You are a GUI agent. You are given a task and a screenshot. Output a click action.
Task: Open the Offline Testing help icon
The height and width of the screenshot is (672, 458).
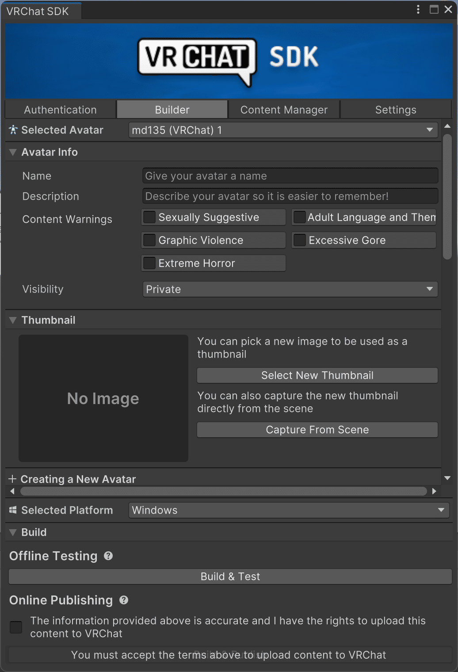[x=108, y=556]
